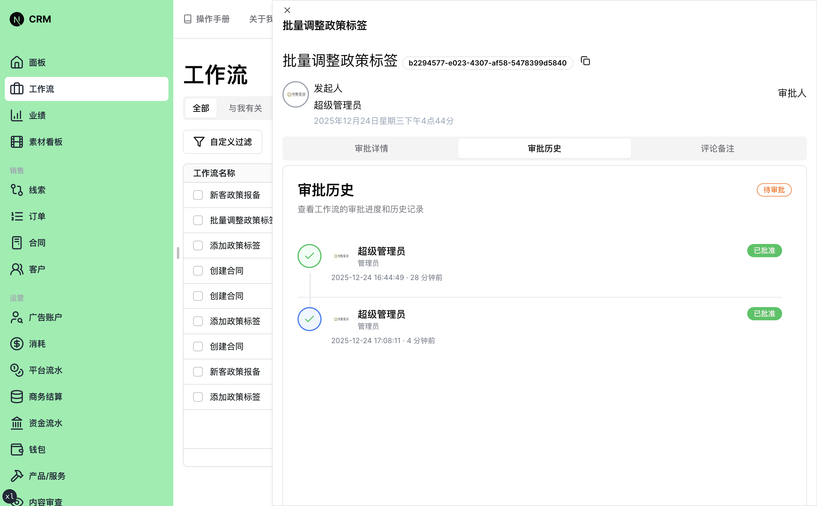Select the 广告账户 ad accounts icon

point(17,317)
